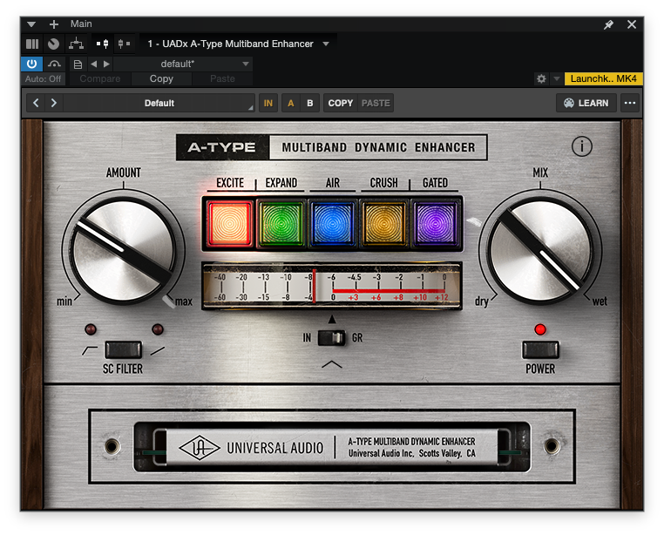This screenshot has width=664, height=535.
Task: Click the AMOUNT knob
Action: coord(123,251)
